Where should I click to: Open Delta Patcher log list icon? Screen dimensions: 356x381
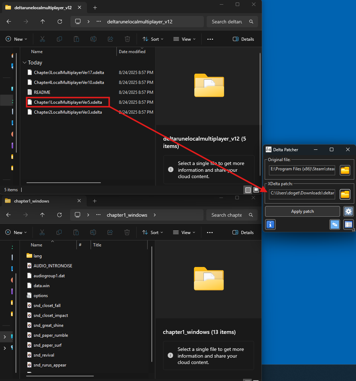tap(348, 224)
